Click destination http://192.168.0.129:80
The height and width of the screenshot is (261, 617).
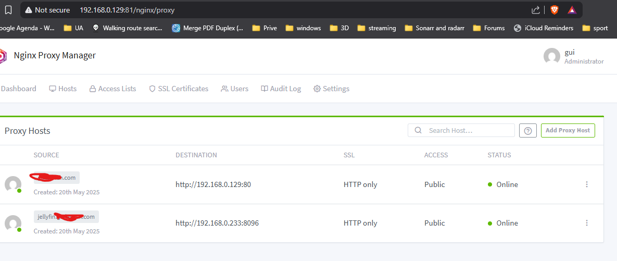pos(213,184)
